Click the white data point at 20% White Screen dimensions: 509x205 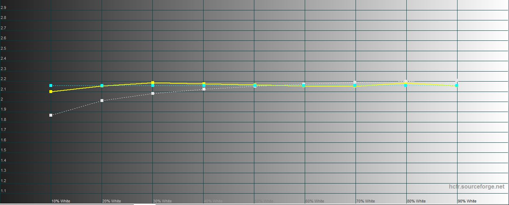(102, 101)
